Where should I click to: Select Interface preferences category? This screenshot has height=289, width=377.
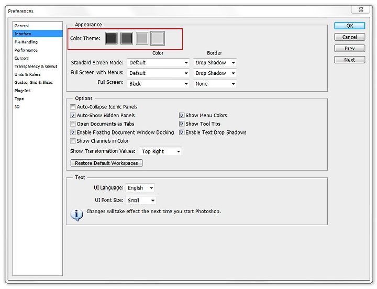tap(38, 34)
